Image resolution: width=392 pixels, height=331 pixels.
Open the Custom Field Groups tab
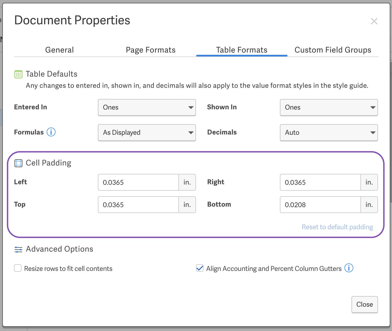(333, 50)
